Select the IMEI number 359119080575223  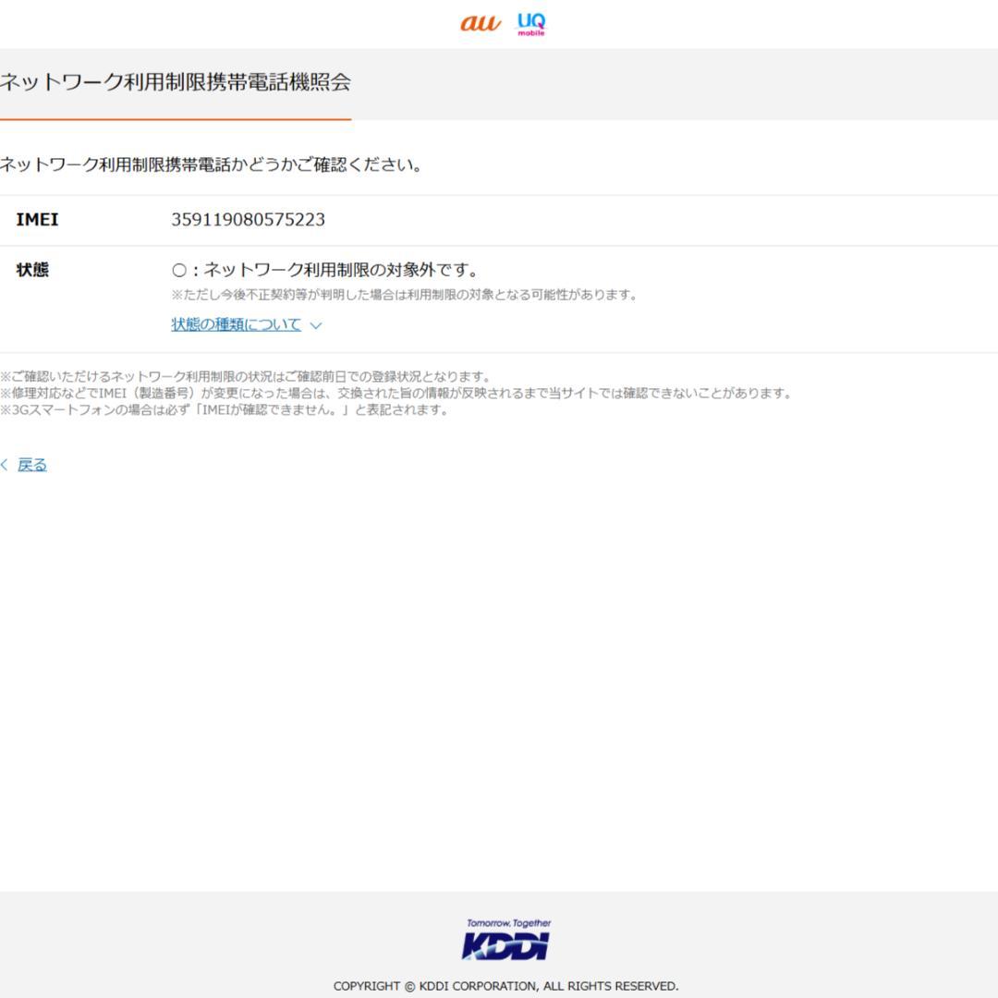(x=248, y=219)
